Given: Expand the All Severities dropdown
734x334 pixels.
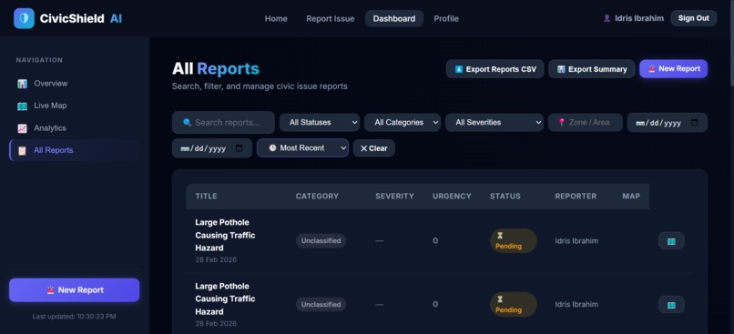Looking at the screenshot, I should 494,123.
